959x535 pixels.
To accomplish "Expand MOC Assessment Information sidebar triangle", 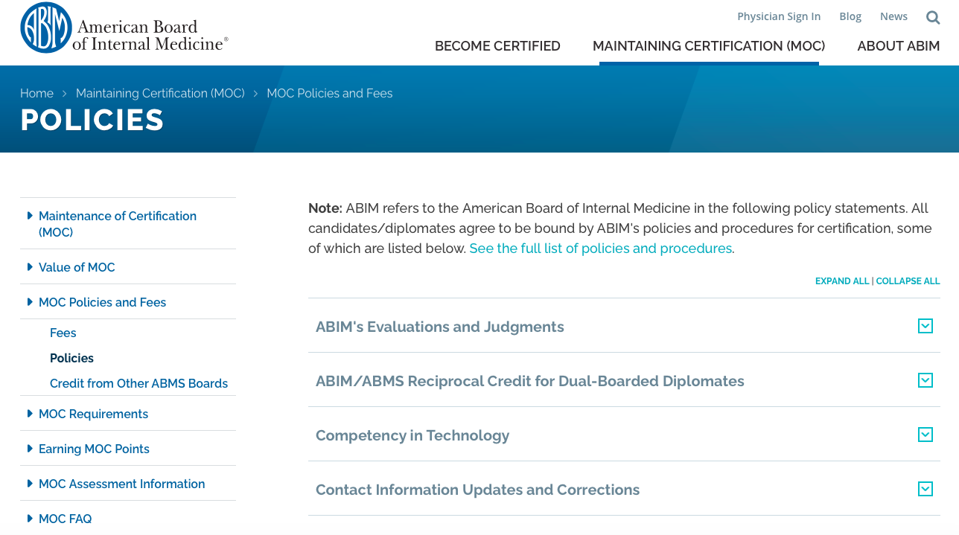I will pyautogui.click(x=30, y=483).
